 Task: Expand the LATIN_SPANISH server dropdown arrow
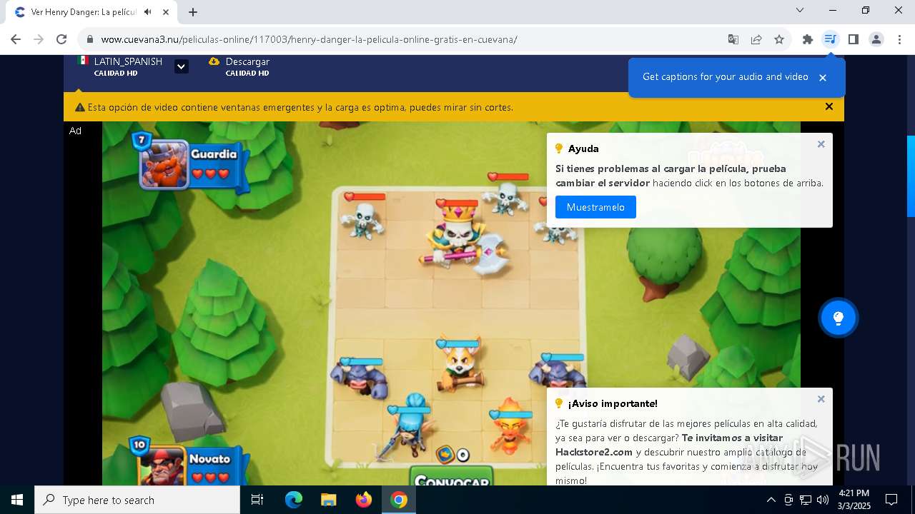(182, 66)
